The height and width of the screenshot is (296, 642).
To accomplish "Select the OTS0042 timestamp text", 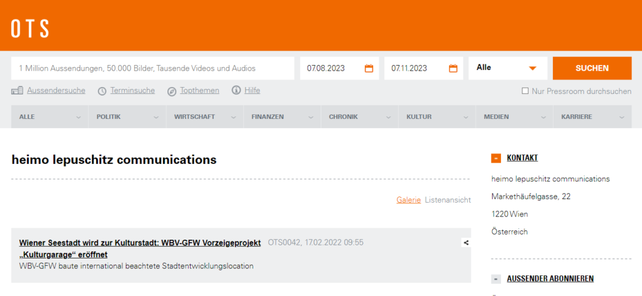I will pyautogui.click(x=316, y=242).
